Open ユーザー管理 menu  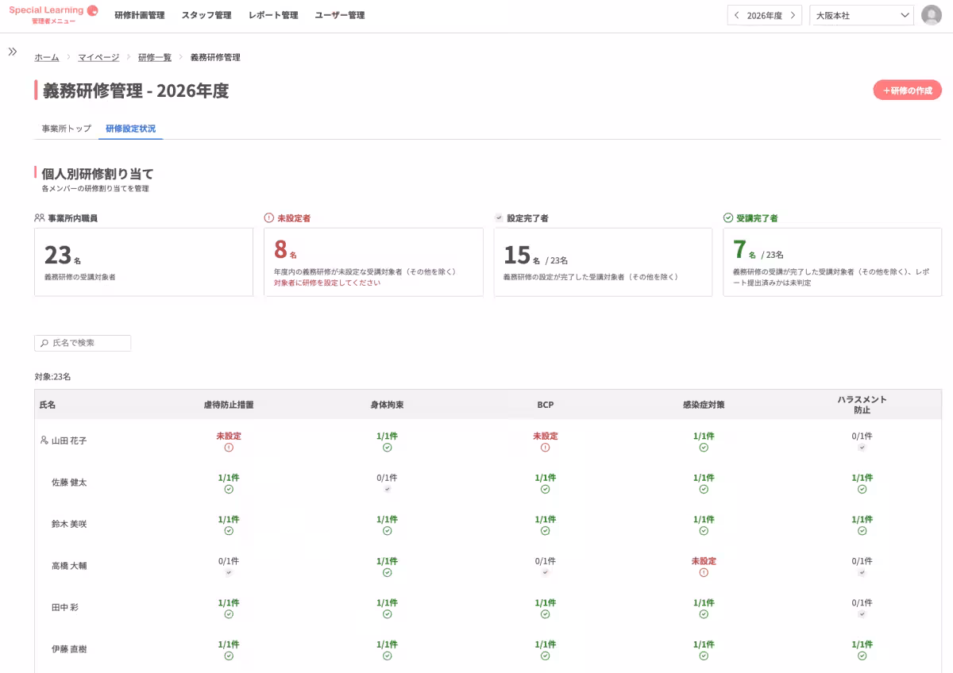click(340, 15)
